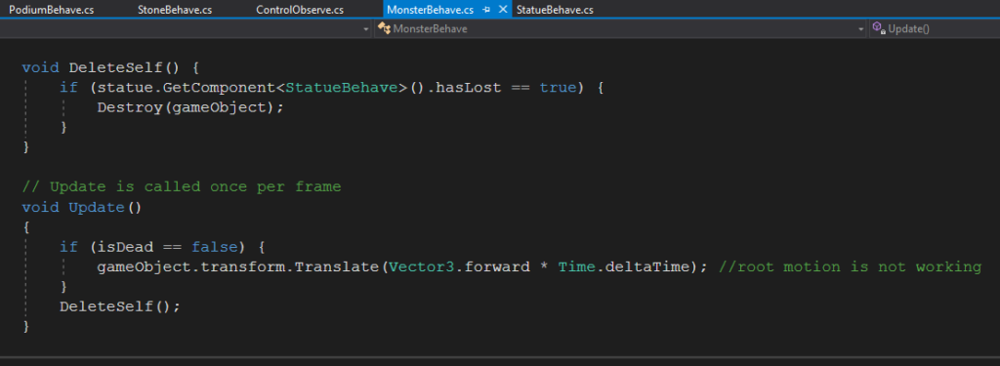The height and width of the screenshot is (366, 1000).
Task: Go to the StatueBehave.cs tab
Action: 555,10
